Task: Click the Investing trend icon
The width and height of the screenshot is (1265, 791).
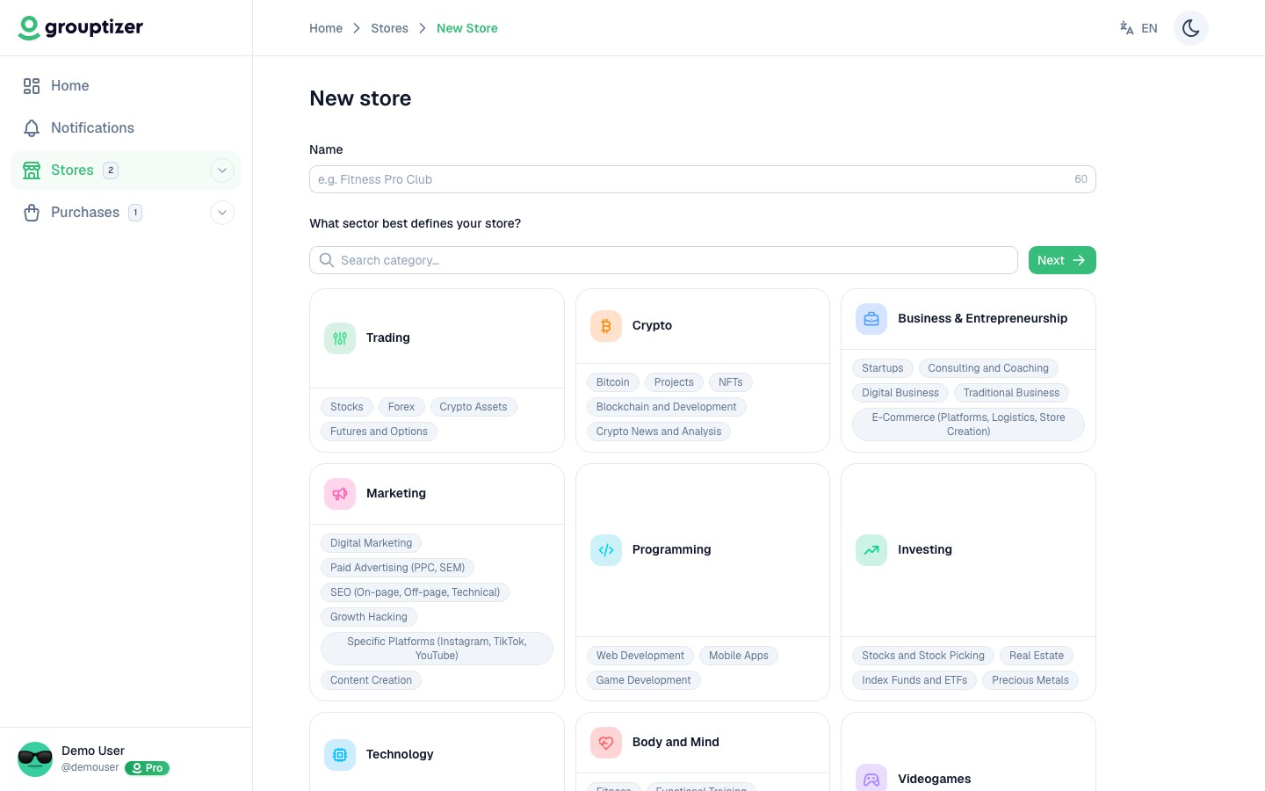Action: click(871, 550)
